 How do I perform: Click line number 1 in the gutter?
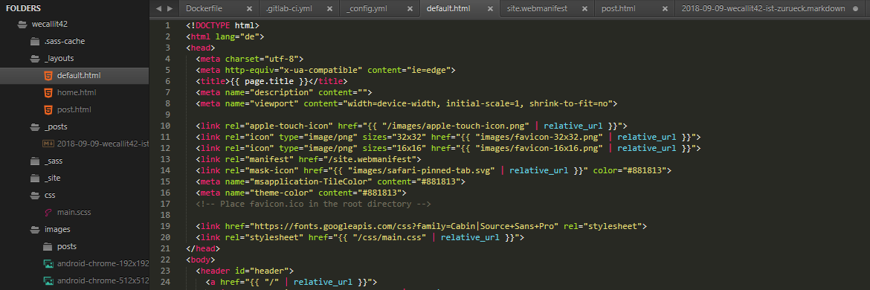pos(168,25)
